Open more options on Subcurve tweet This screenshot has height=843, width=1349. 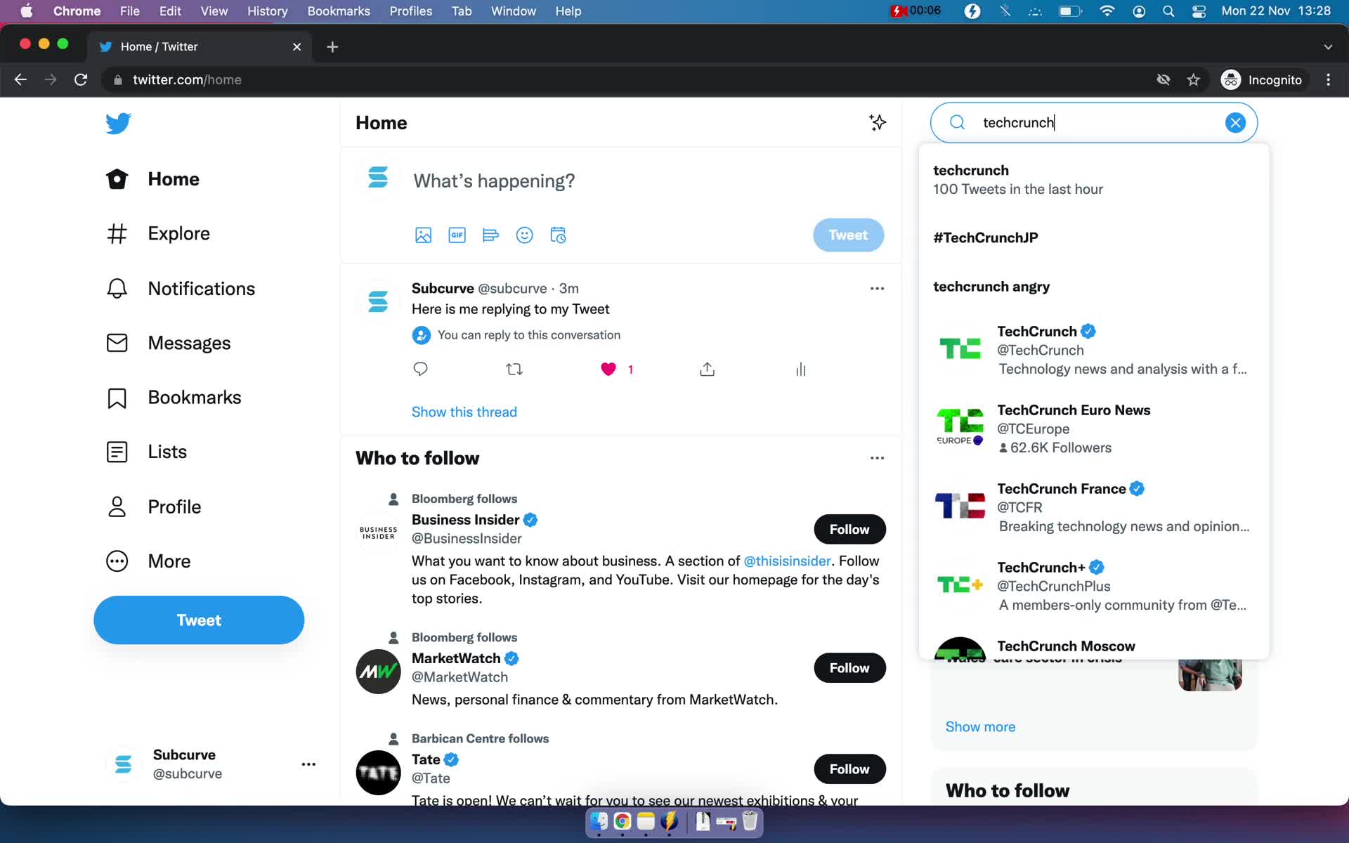pos(877,289)
